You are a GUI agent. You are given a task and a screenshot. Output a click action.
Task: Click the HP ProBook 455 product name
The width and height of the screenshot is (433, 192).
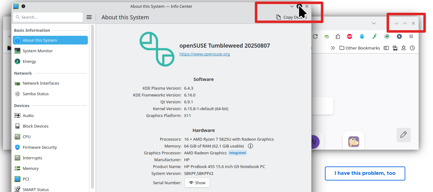tap(225, 166)
